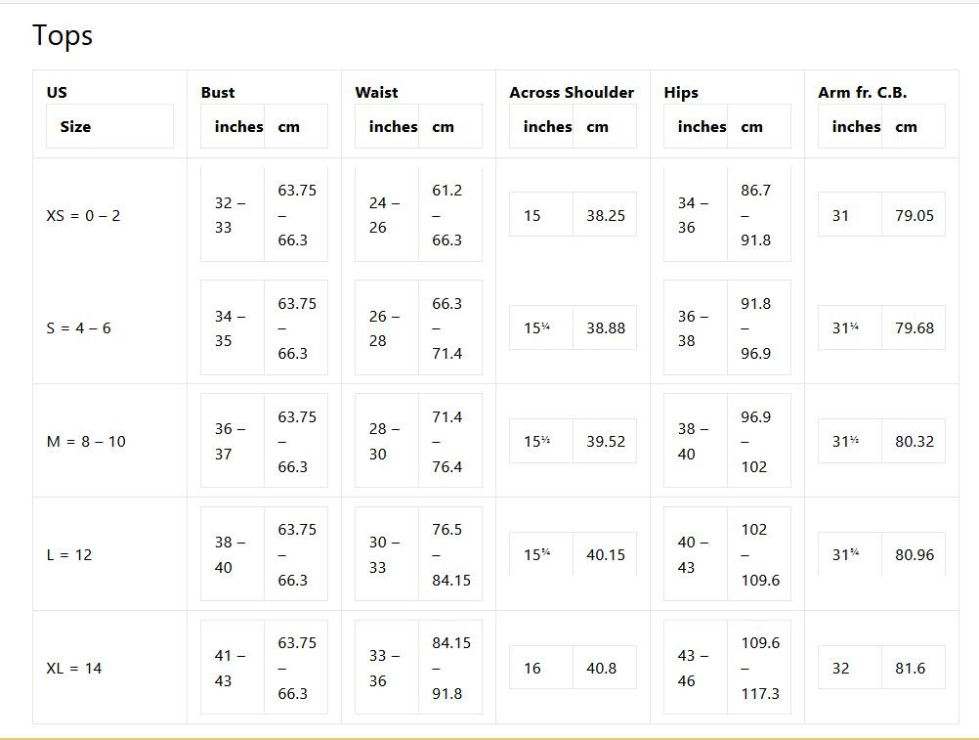Click the "Hips" column header
Viewport: 979px width, 740px height.
(681, 92)
